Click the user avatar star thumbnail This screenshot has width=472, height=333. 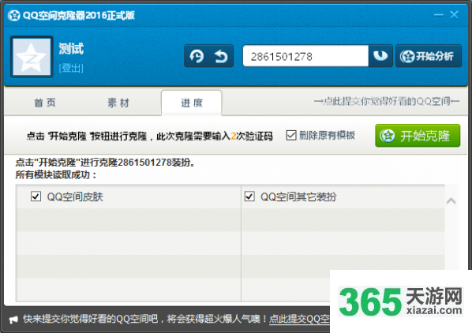pyautogui.click(x=32, y=57)
